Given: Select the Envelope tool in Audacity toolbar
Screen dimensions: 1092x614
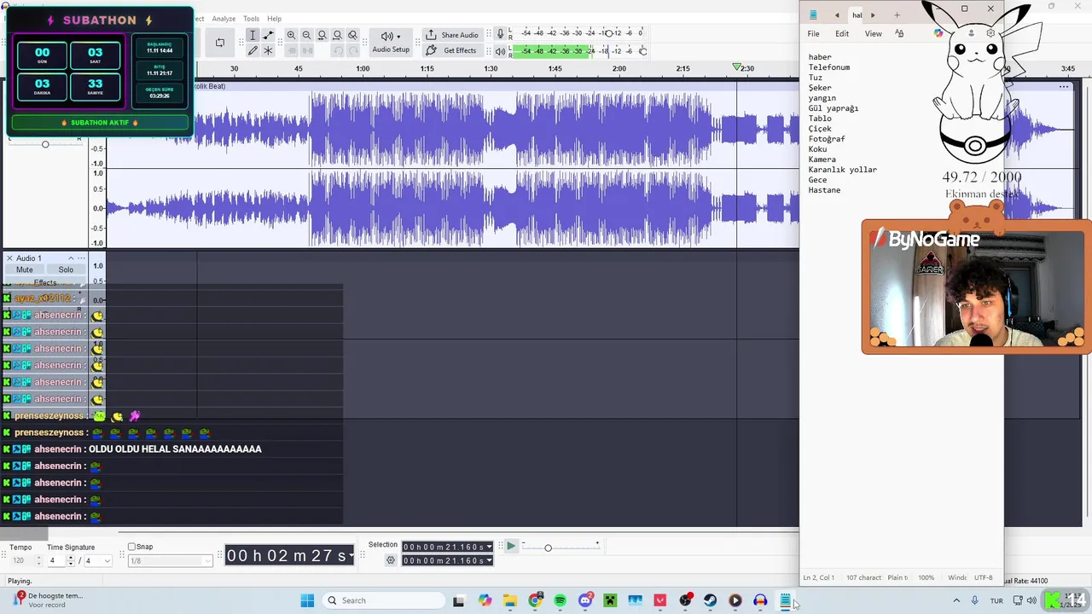Looking at the screenshot, I should [268, 35].
